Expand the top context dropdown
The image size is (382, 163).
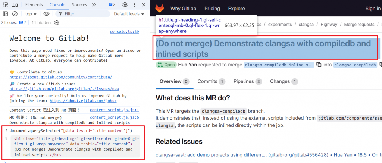(x=31, y=14)
